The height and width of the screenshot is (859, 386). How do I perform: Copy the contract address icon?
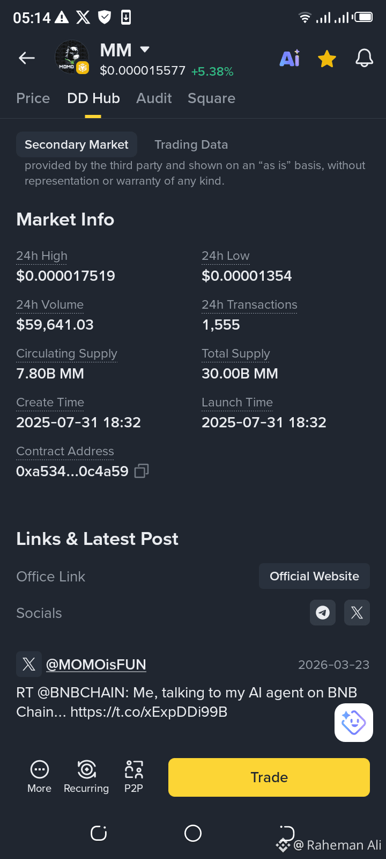[142, 471]
